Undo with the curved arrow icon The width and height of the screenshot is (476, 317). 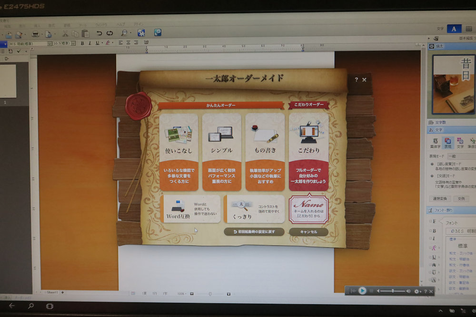[99, 33]
